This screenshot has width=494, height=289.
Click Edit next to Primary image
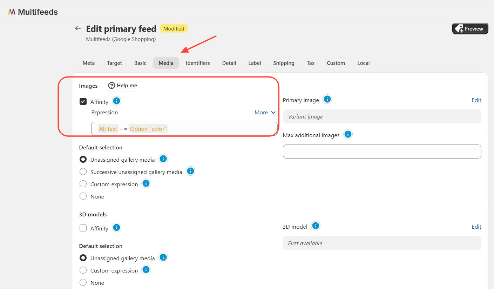coord(476,100)
